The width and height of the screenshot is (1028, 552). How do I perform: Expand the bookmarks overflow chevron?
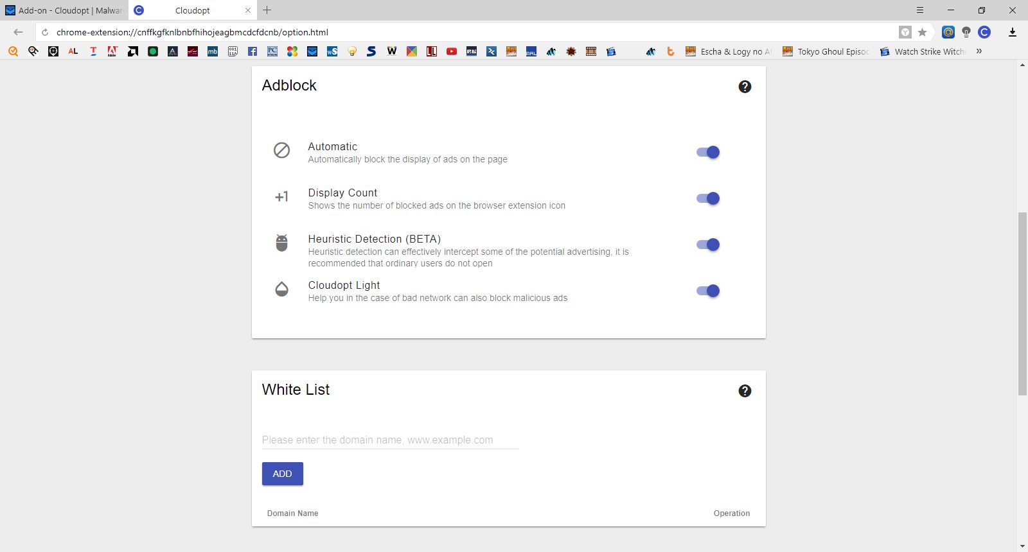[x=979, y=51]
